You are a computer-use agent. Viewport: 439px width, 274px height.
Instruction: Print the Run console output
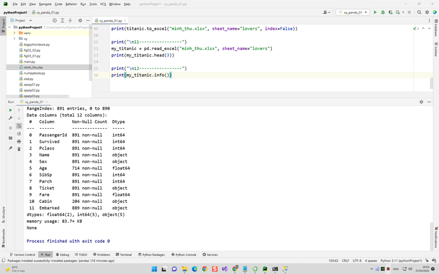click(x=19, y=142)
